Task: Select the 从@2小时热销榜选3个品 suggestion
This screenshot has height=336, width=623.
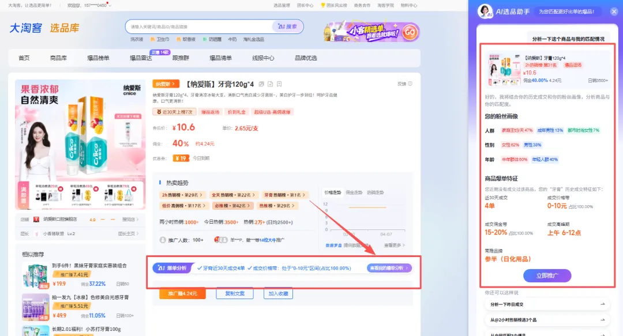Action: click(x=547, y=320)
